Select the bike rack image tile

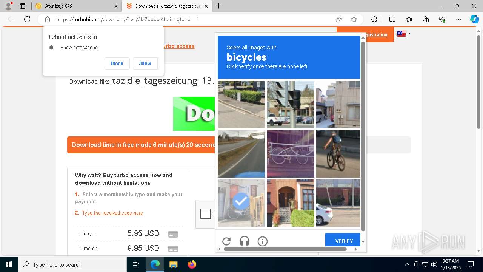click(291, 154)
